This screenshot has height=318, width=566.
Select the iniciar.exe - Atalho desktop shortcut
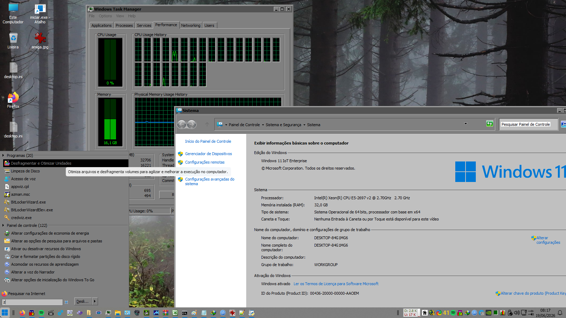point(40,14)
